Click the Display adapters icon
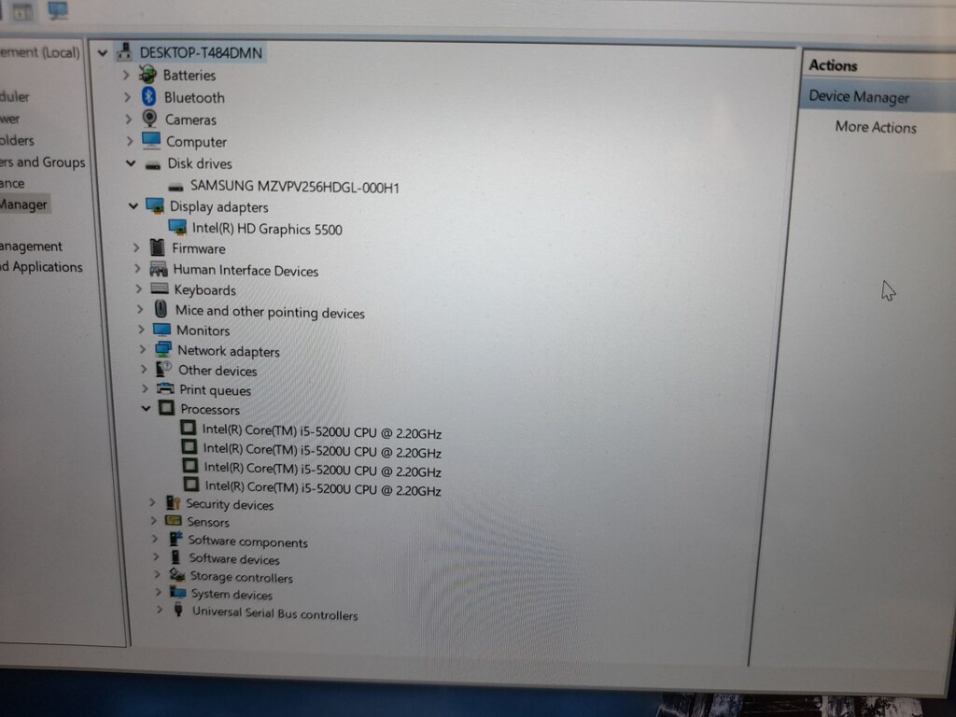This screenshot has width=956, height=717. coord(155,206)
